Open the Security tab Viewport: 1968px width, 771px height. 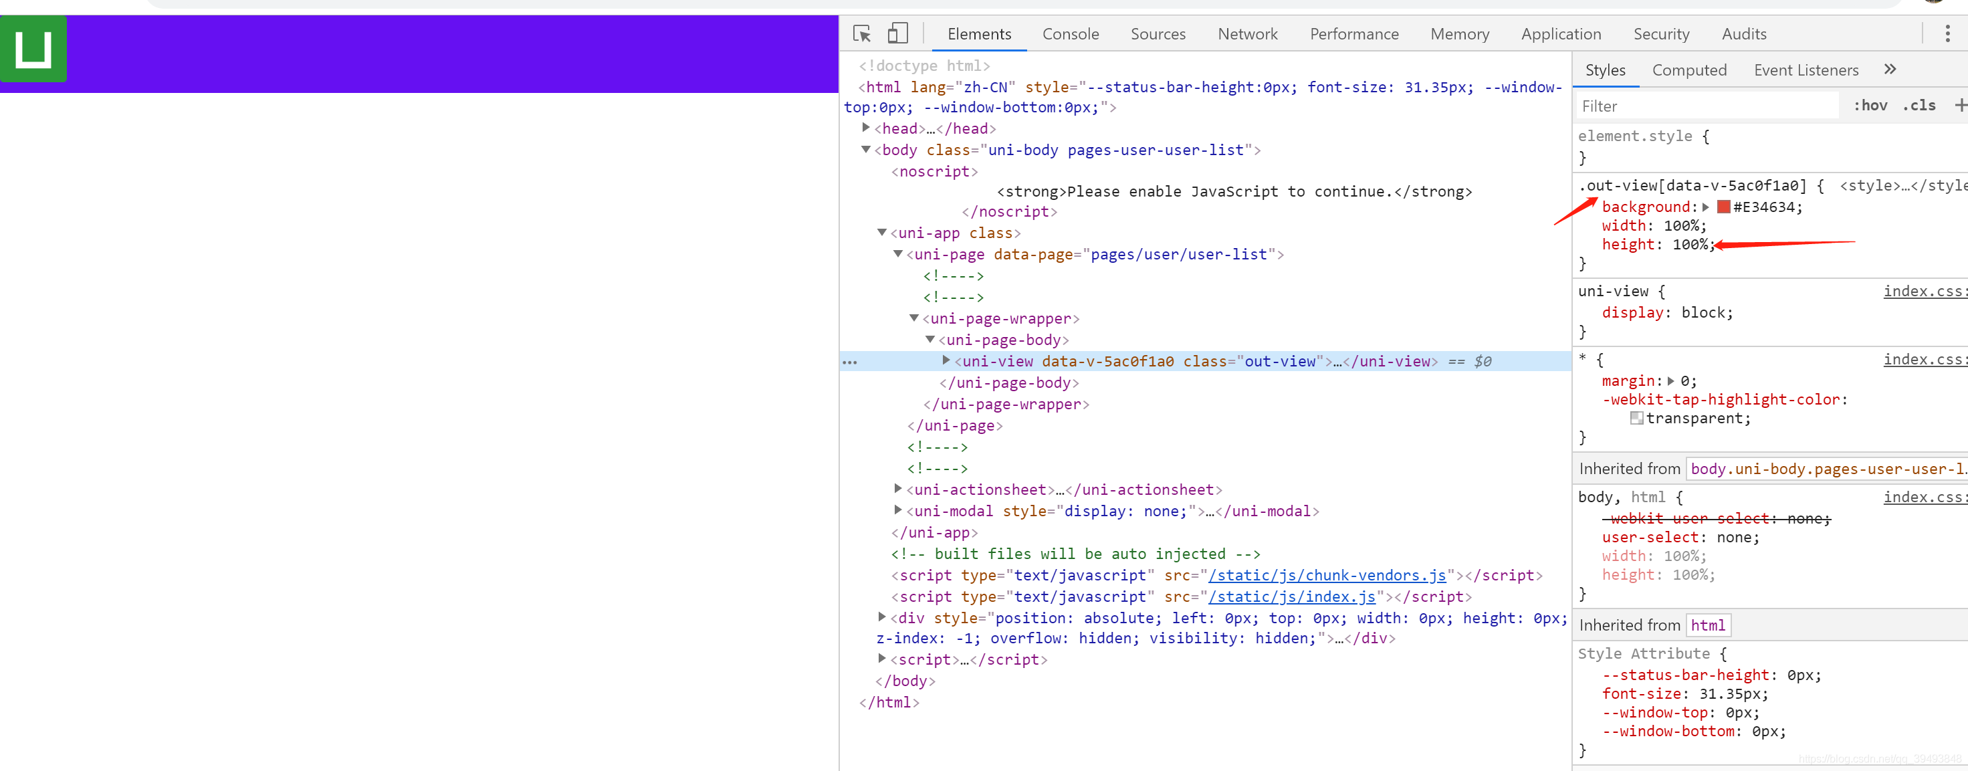pos(1661,33)
